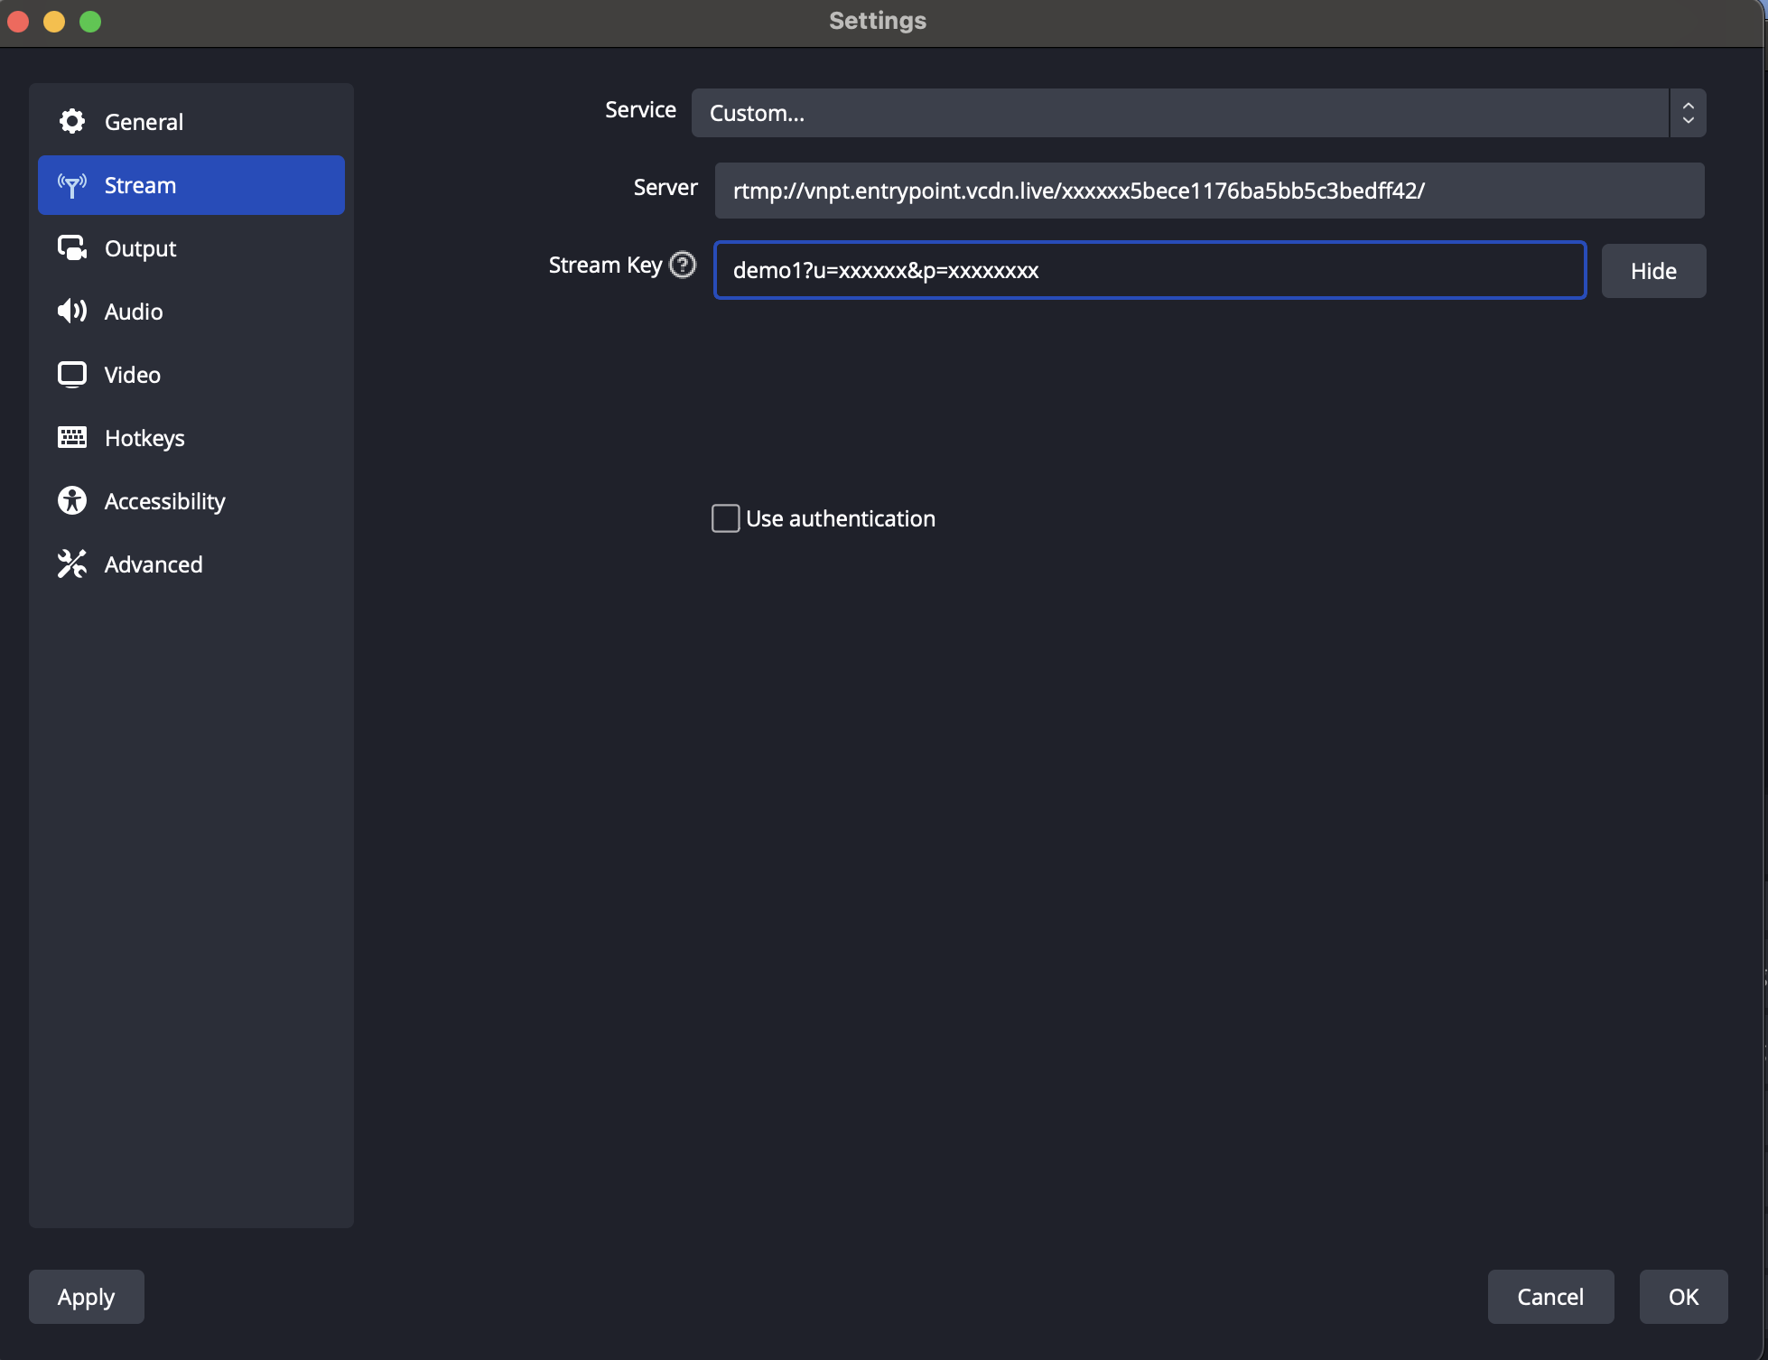Hide the stream key text
This screenshot has width=1768, height=1360.
tap(1652, 271)
